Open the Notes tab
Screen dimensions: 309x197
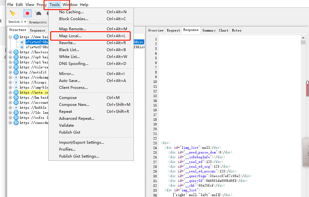coord(236,30)
